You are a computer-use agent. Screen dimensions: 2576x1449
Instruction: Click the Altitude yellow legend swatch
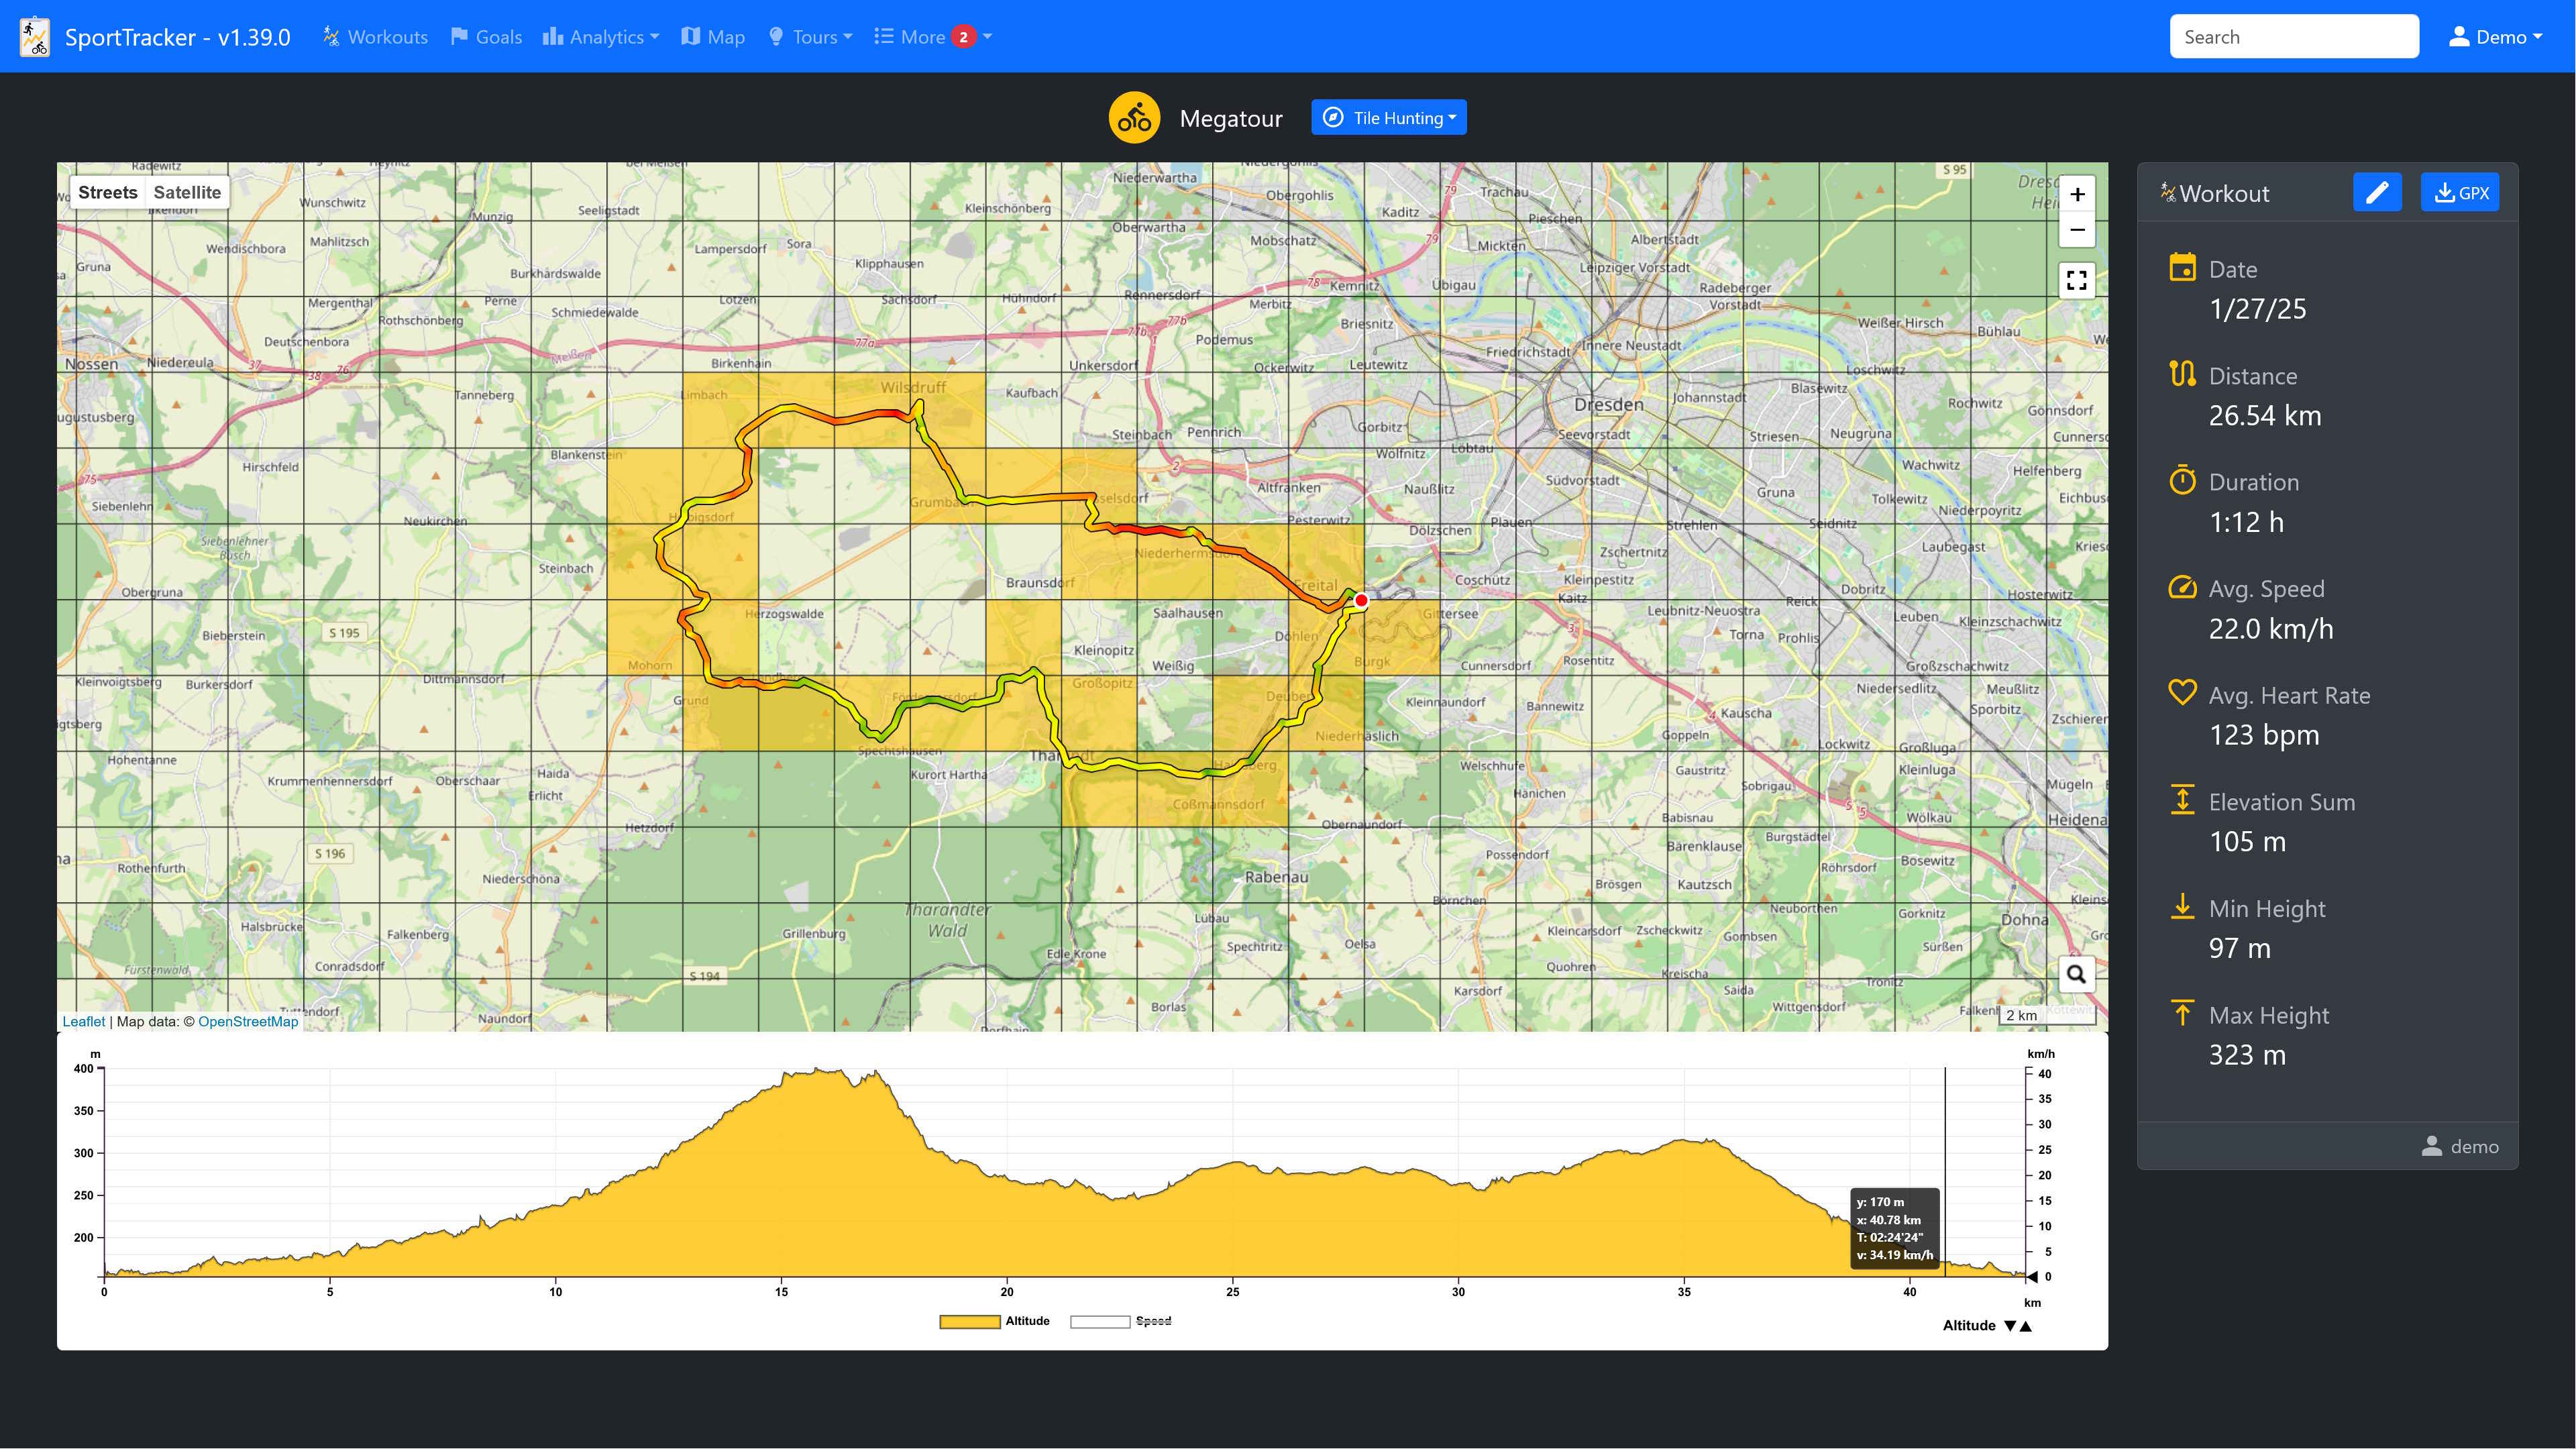click(x=970, y=1322)
